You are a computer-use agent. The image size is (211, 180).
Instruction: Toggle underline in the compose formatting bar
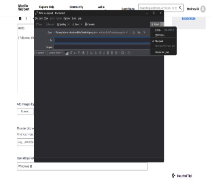(91, 53)
